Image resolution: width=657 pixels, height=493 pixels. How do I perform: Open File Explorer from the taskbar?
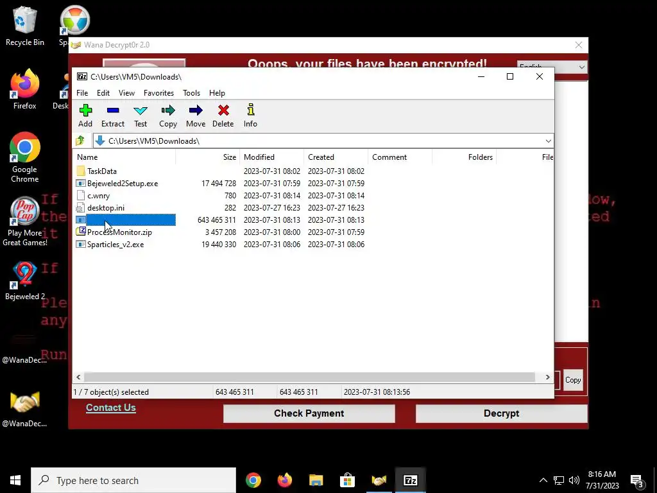coord(316,480)
